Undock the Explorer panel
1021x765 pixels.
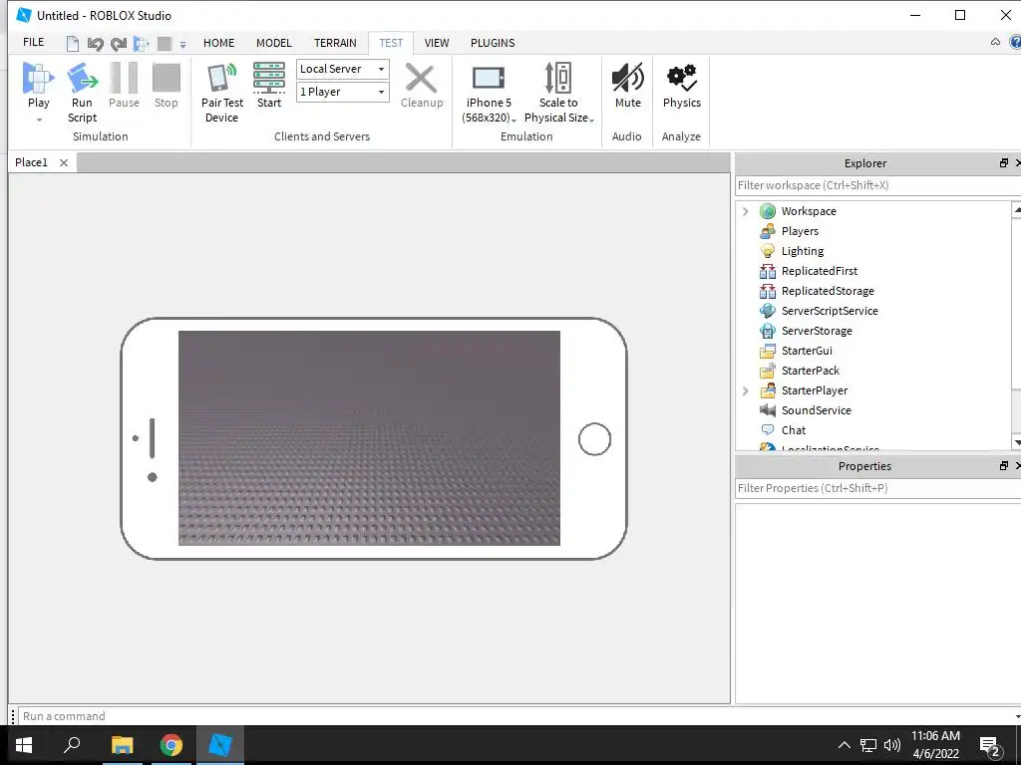pos(1003,163)
